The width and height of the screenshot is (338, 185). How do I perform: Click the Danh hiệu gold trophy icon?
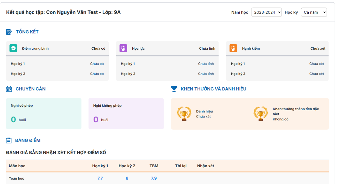[184, 114]
